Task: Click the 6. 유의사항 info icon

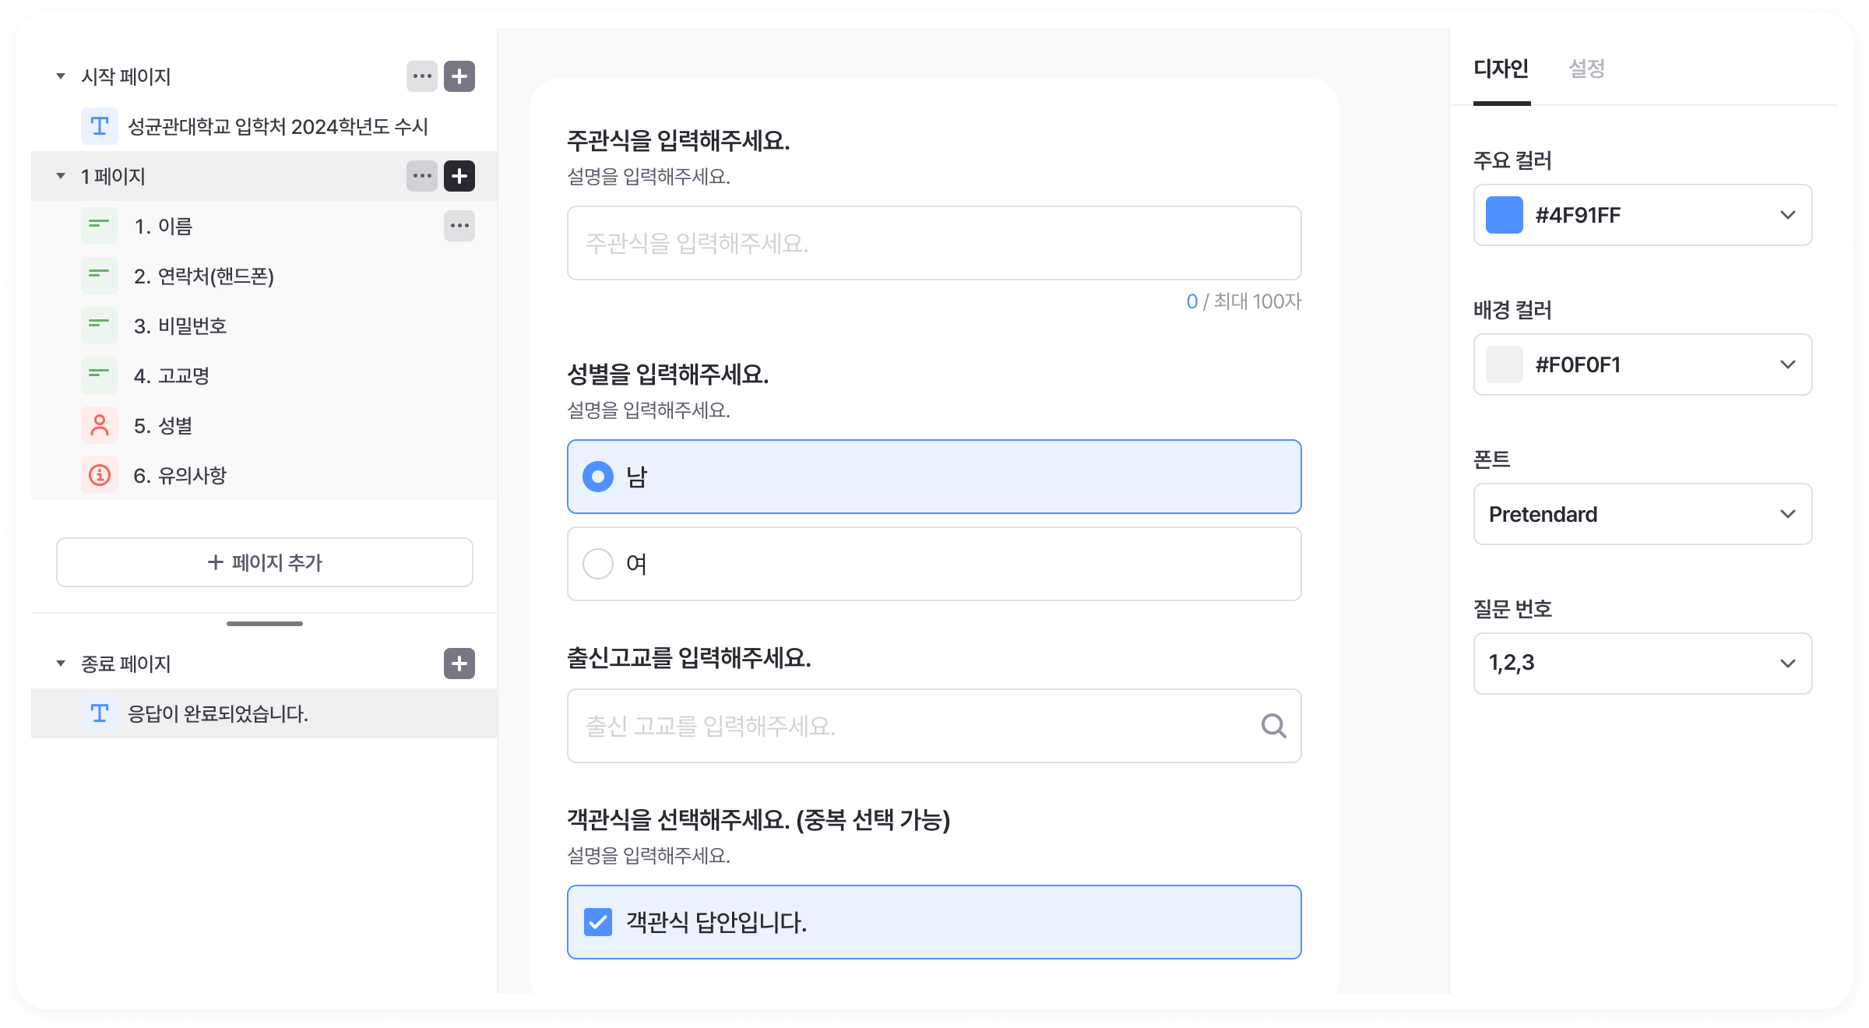Action: (100, 475)
